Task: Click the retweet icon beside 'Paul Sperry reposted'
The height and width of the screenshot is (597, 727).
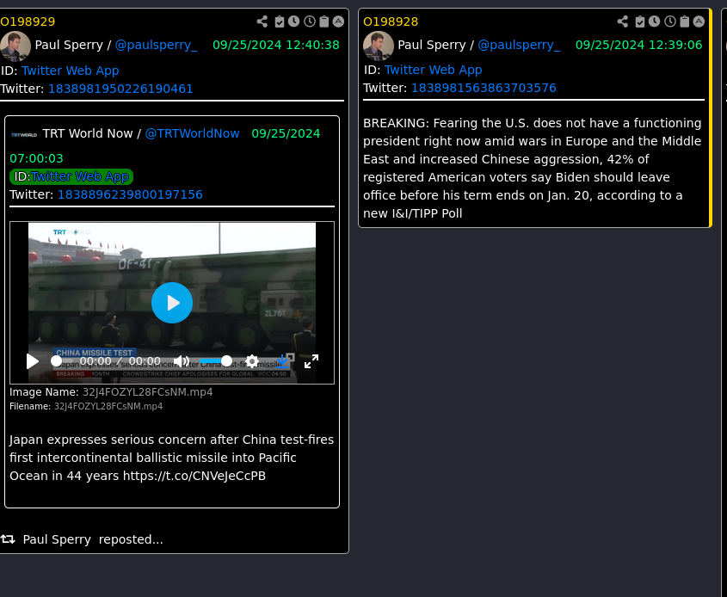Action: click(8, 539)
